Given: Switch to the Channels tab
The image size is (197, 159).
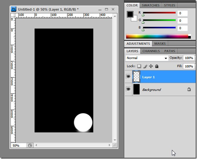Looking at the screenshot, I should [x=151, y=51].
